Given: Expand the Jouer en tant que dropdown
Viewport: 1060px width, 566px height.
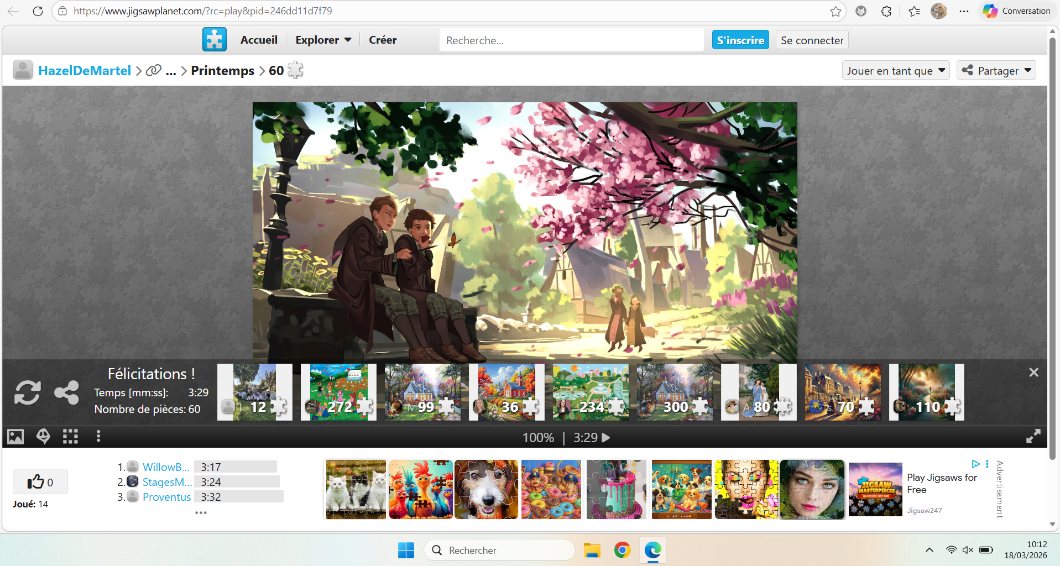Looking at the screenshot, I should pyautogui.click(x=896, y=70).
